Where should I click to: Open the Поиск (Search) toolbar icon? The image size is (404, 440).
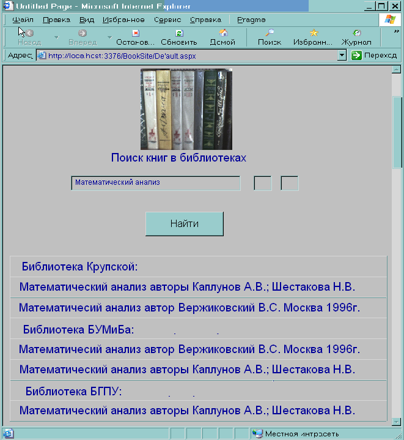[270, 33]
